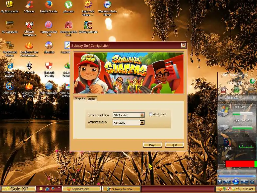Launch the Ammyy Admin v3.5 desktop icon
257x193 pixels.
pyautogui.click(x=69, y=29)
